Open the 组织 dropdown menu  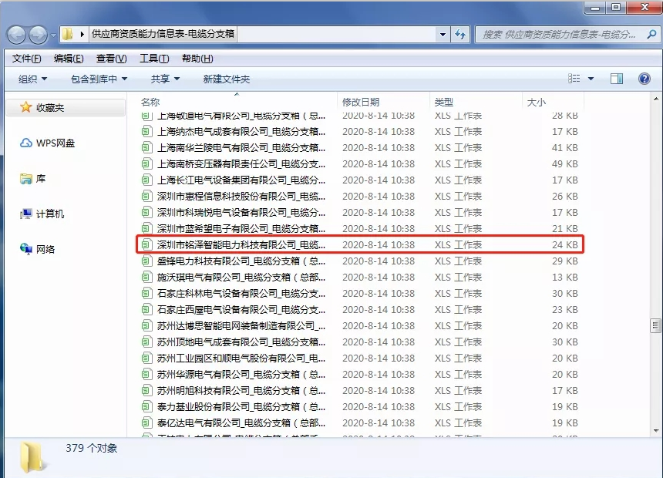point(32,79)
